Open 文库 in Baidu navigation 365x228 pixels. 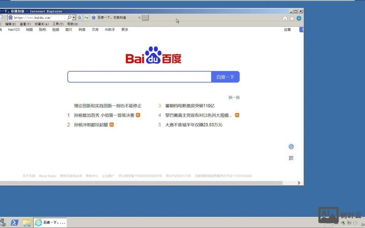(95, 30)
